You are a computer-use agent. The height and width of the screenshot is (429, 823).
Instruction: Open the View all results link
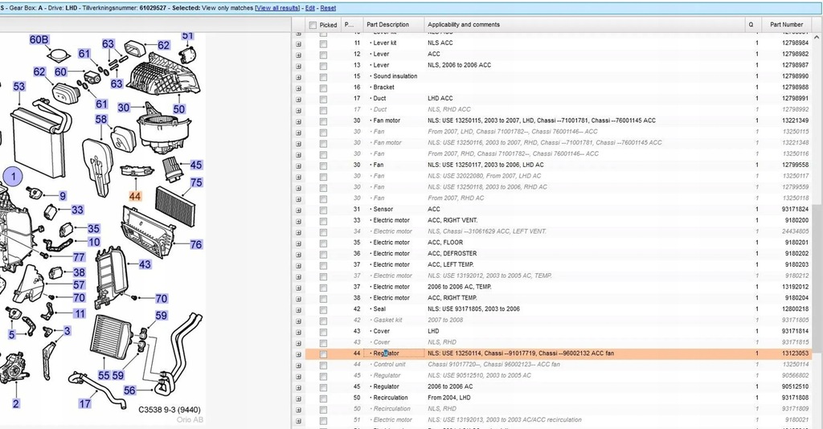click(x=279, y=7)
